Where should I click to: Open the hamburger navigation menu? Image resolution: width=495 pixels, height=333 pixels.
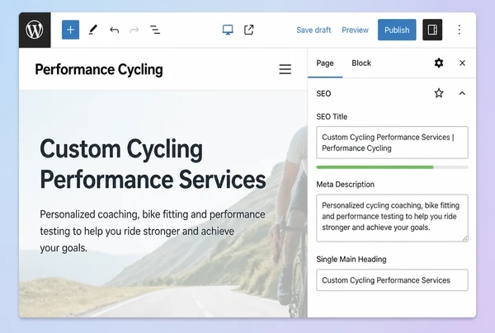pos(285,69)
